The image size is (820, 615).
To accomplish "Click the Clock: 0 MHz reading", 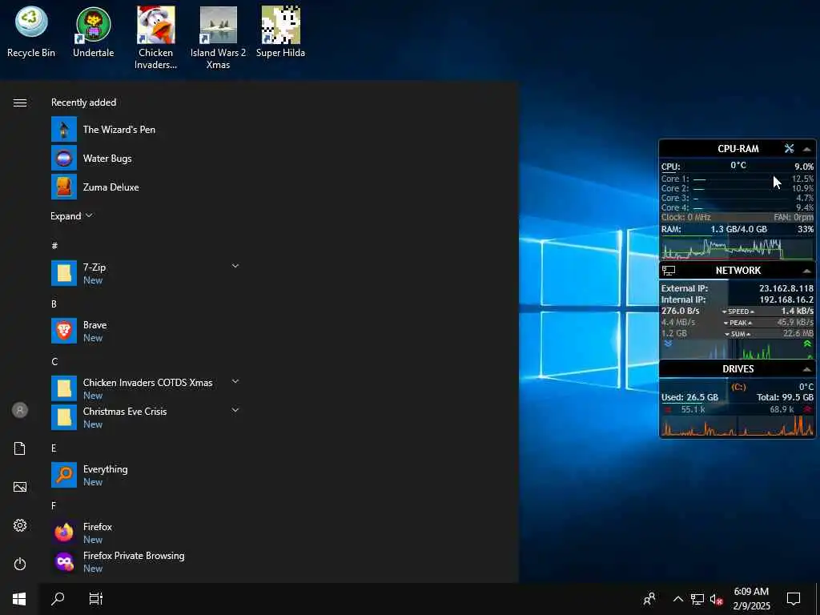I will coord(685,217).
